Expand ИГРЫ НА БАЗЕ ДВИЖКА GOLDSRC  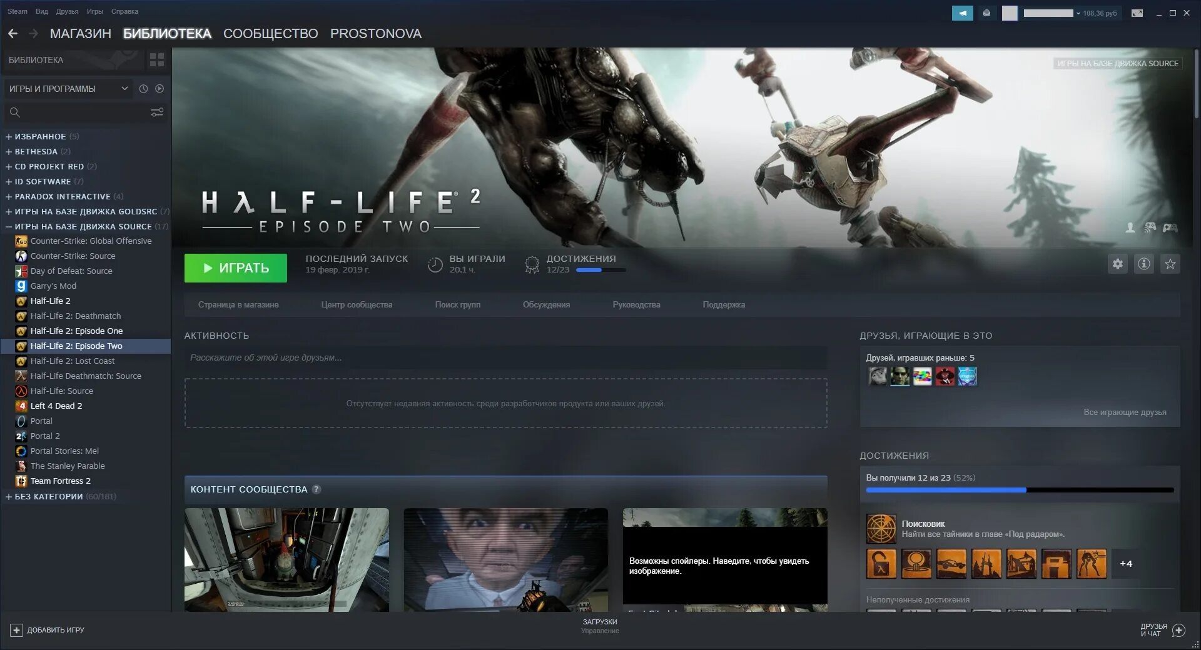(9, 211)
